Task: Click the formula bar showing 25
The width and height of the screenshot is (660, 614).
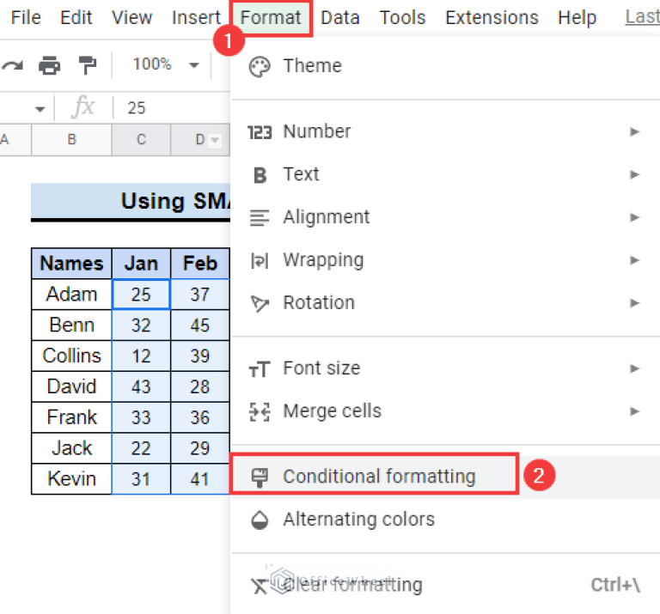Action: (x=172, y=108)
